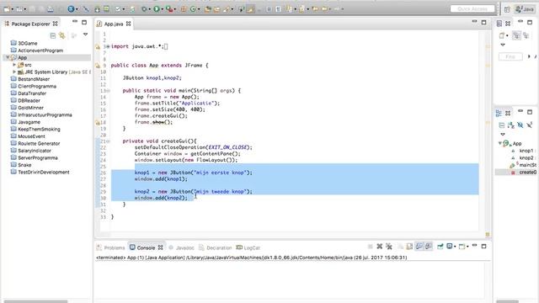Click the Open Task envelope icon
This screenshot has height=303, width=539.
pyautogui.click(x=217, y=9)
